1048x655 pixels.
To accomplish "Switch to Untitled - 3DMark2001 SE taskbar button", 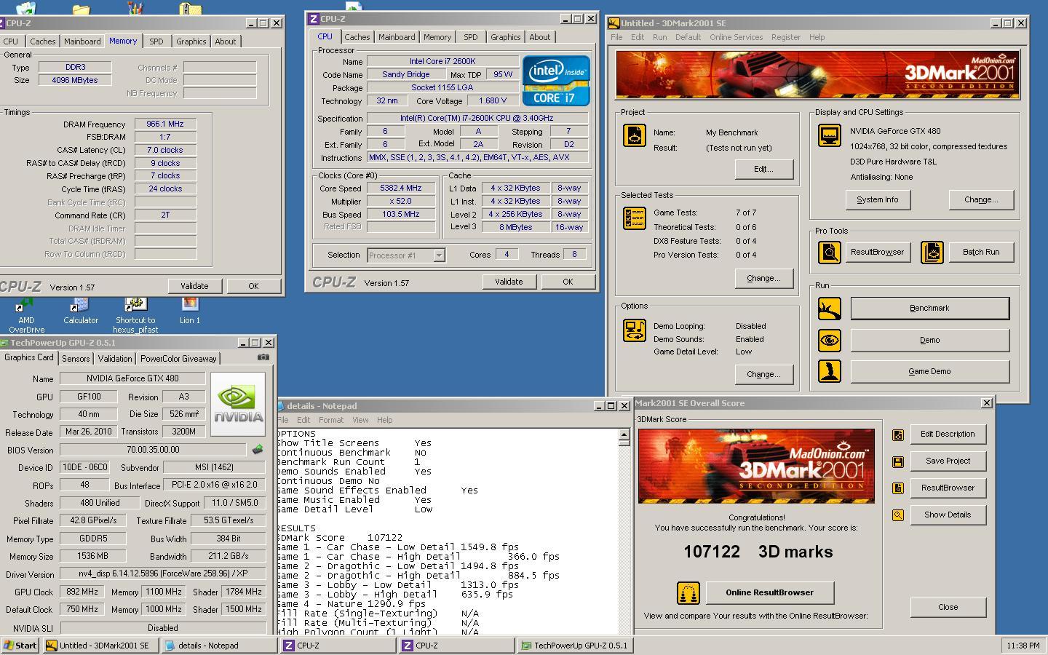I will tap(100, 646).
